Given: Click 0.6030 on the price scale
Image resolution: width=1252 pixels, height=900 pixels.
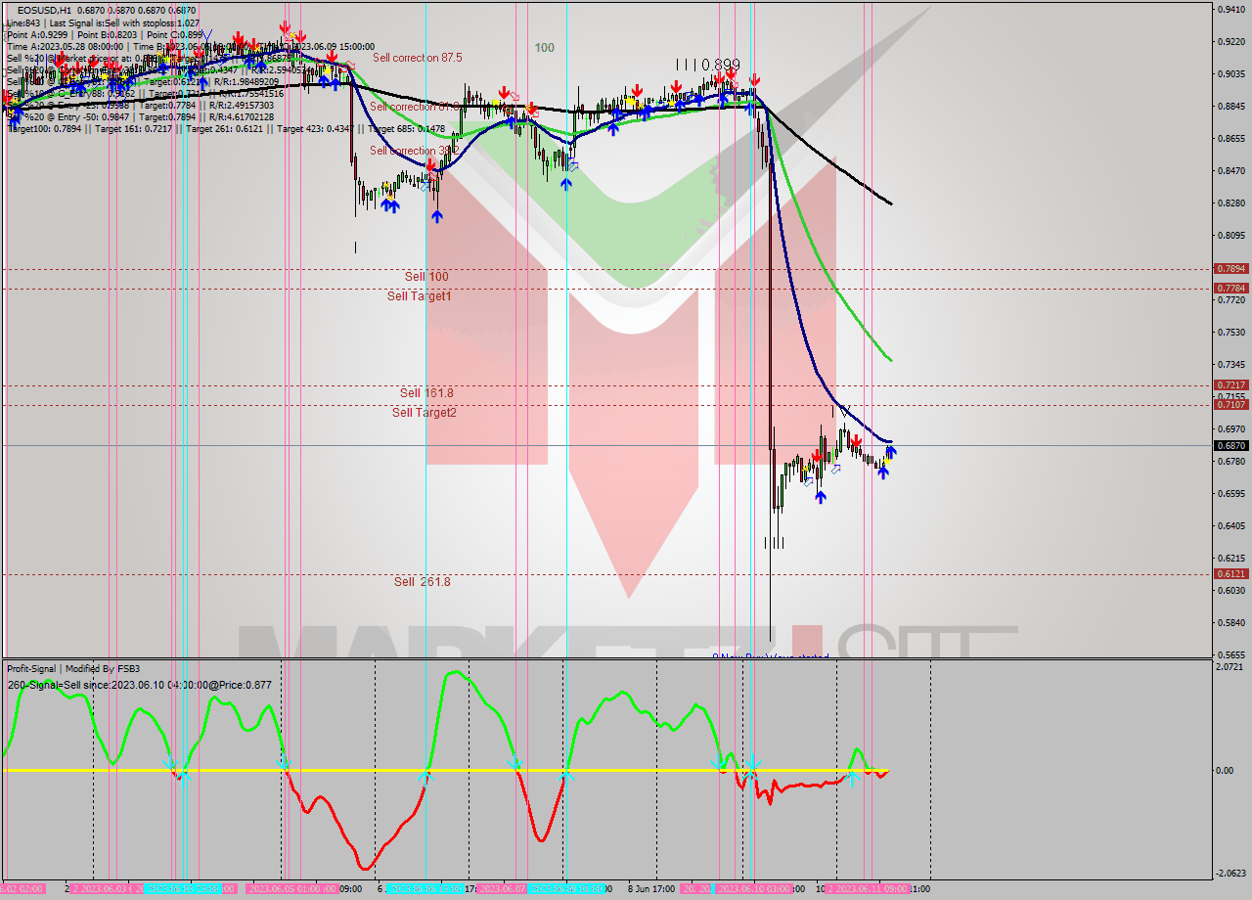Looking at the screenshot, I should [1230, 590].
